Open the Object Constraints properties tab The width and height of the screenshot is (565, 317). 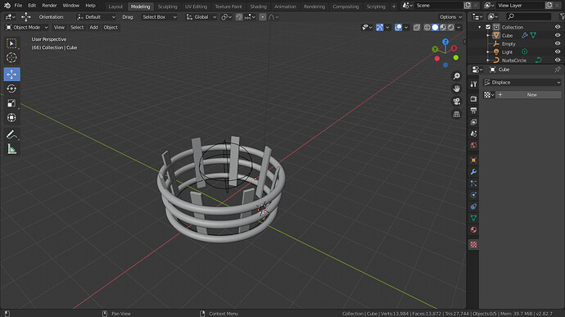pyautogui.click(x=473, y=206)
